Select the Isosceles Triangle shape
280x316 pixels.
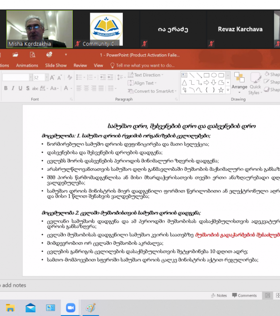coord(184,82)
